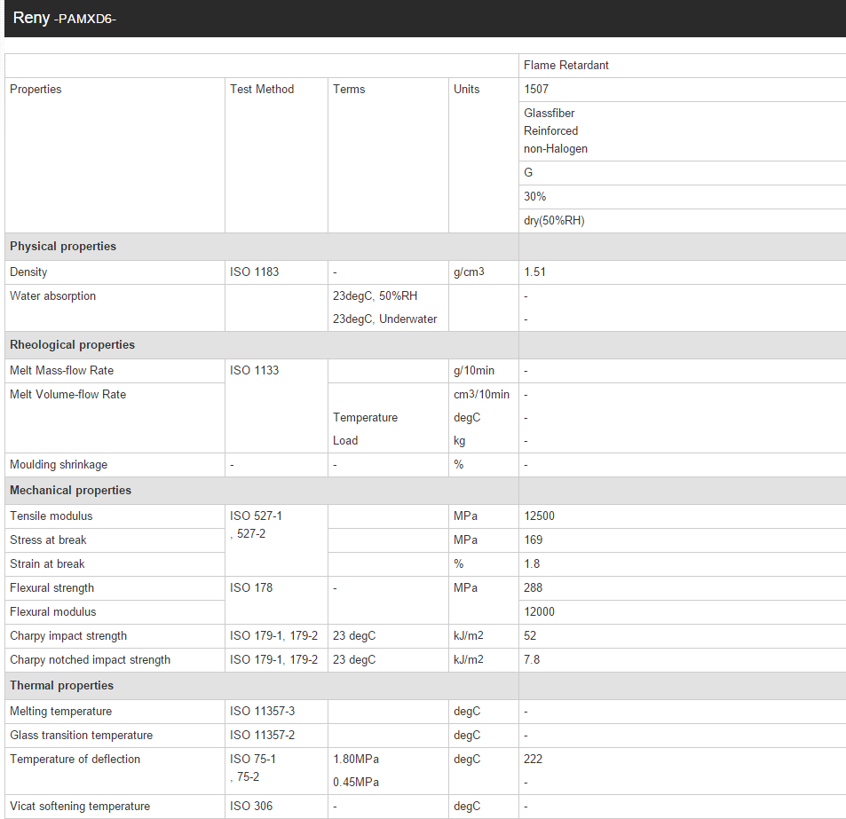Viewport: 846px width, 819px height.
Task: Select the Water absorption row label
Action: pos(52,296)
